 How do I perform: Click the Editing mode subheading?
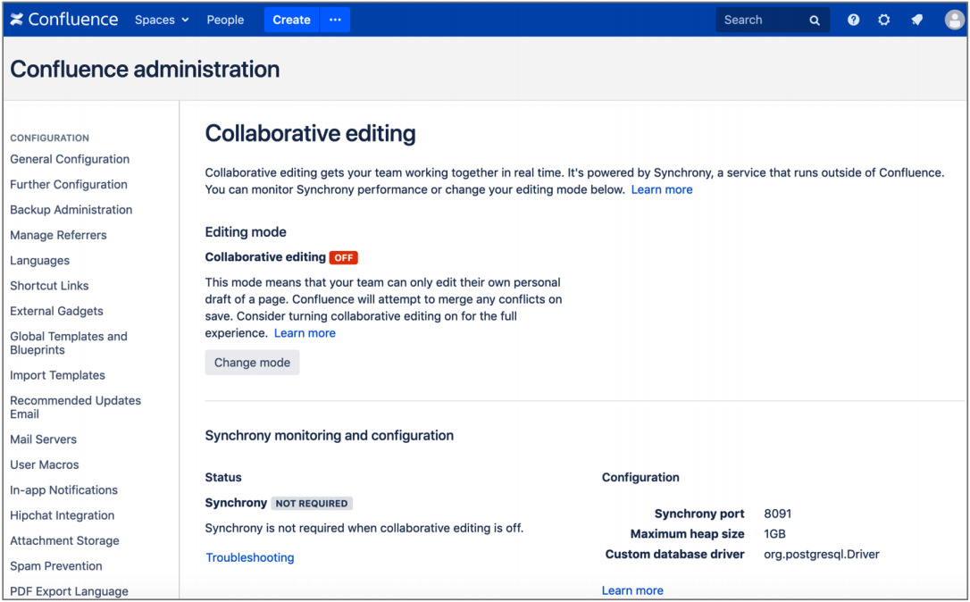pos(246,232)
